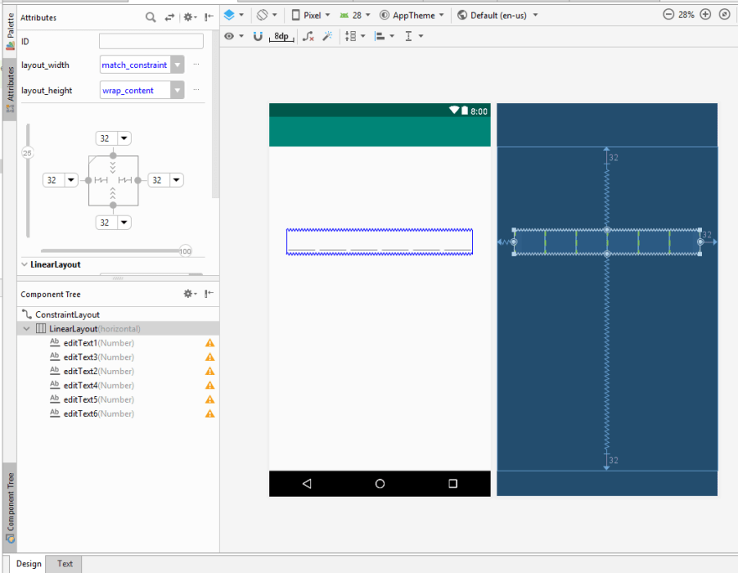
Task: Click horizontal bias slider handle 100
Action: pos(185,251)
